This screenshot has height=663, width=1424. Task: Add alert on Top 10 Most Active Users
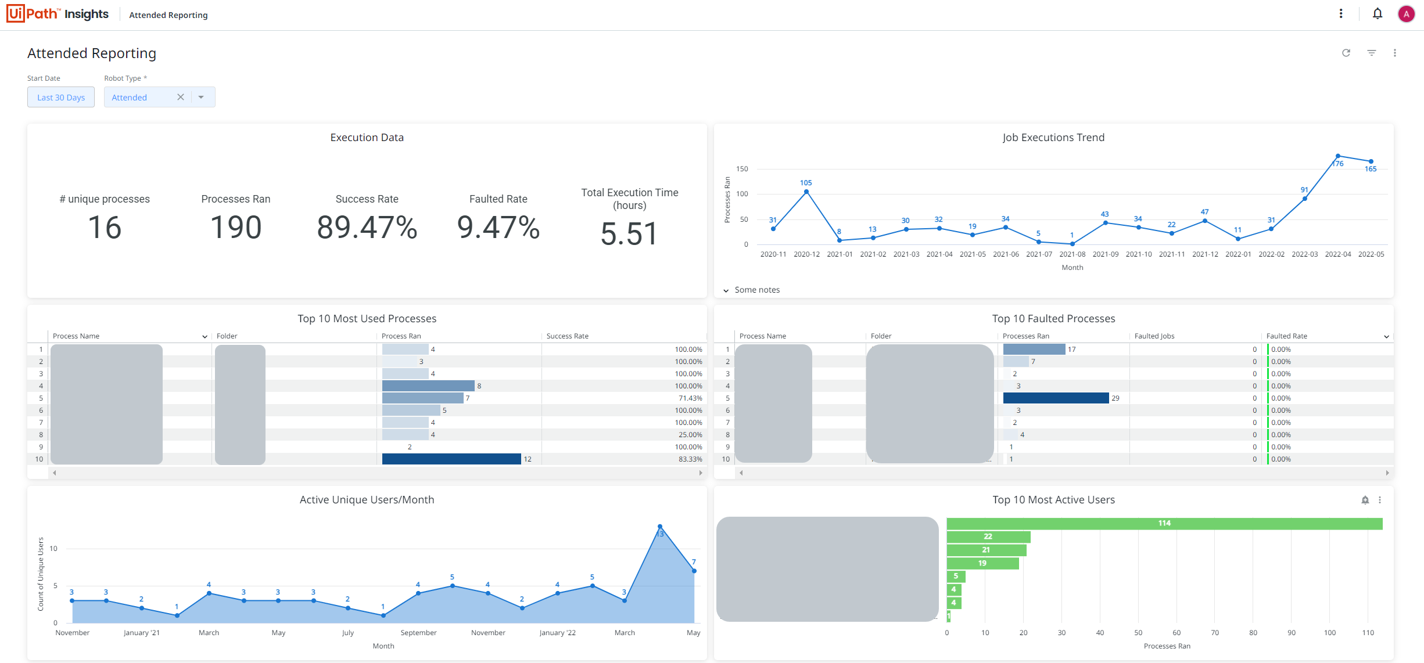[1365, 500]
